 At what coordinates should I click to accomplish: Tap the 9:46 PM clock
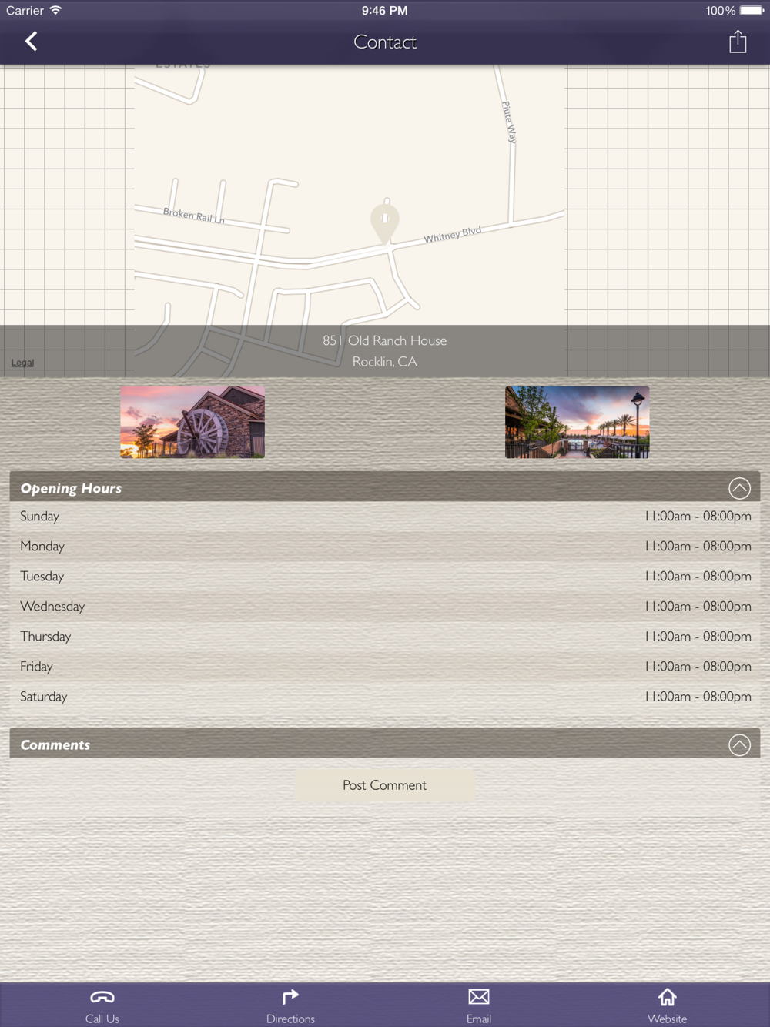point(385,11)
